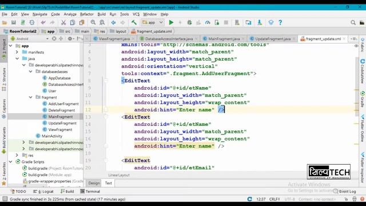
Task: Switch to DatabaseAccessInterface.java tab
Action: [x=169, y=39]
